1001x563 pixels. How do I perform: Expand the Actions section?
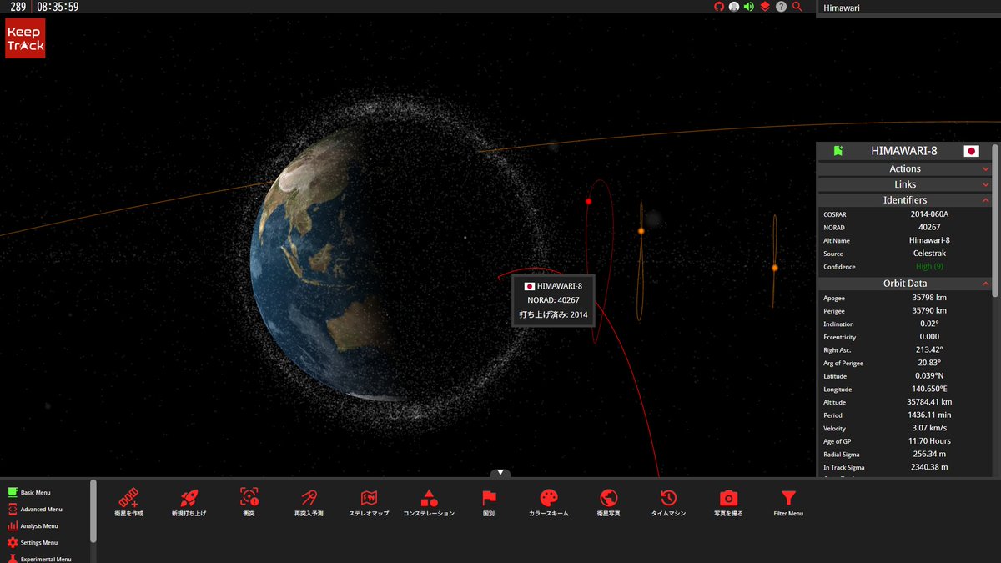905,168
